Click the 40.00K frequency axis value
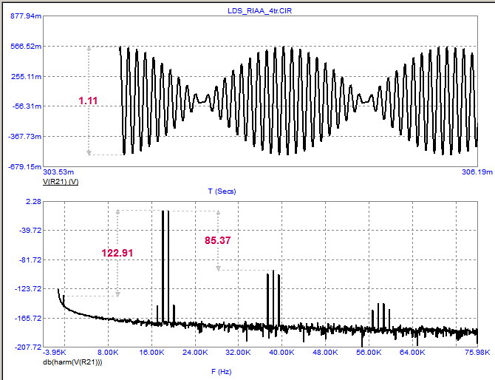Viewport: 495px width, 380px height. (281, 352)
